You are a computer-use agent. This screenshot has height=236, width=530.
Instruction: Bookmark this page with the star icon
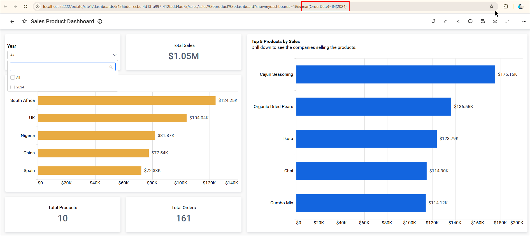492,6
